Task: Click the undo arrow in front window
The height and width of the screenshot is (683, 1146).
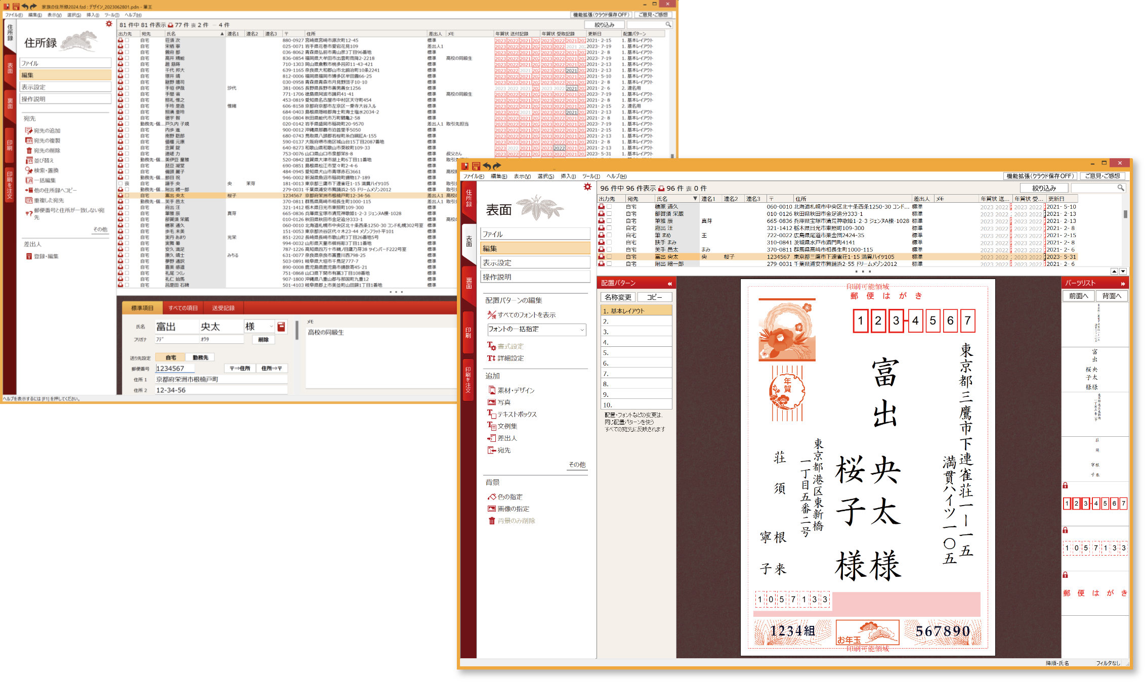Action: (487, 166)
